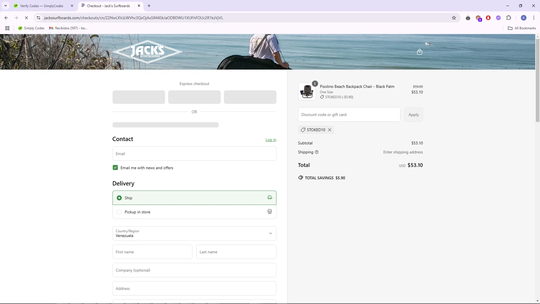Open the Simply Codes bookmark

(31, 28)
